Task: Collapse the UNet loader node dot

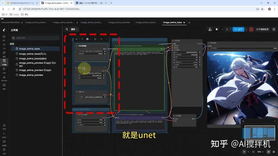Action: (77, 46)
